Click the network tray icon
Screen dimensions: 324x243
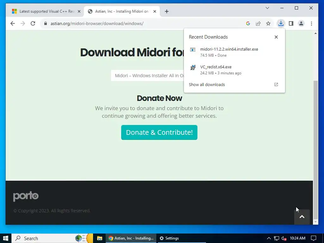tap(277, 239)
